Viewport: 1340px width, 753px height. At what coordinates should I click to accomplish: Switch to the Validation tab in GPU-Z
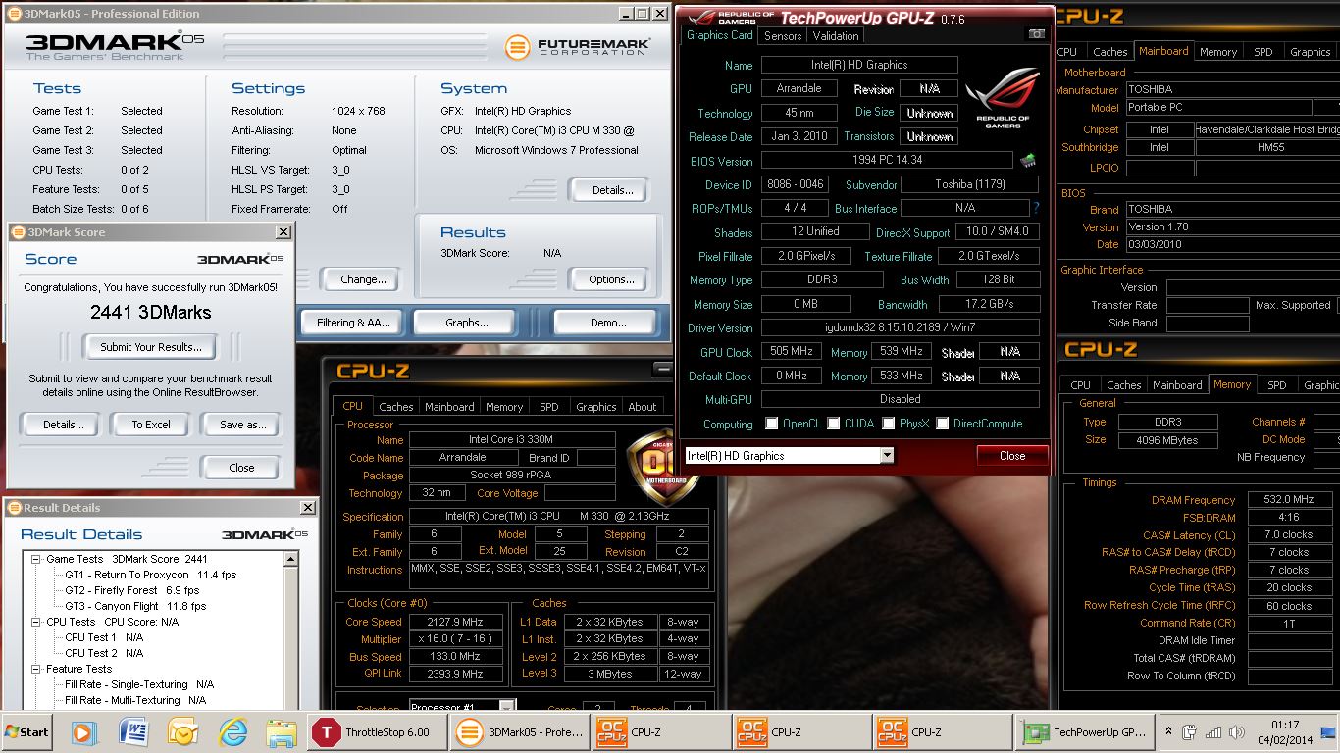pyautogui.click(x=836, y=35)
